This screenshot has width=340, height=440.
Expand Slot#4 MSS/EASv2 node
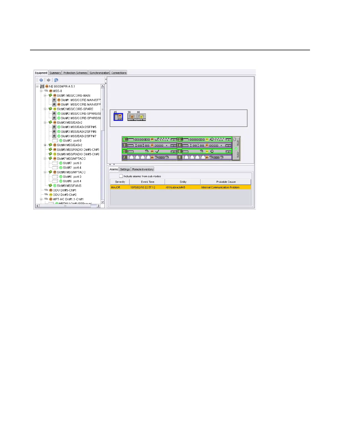(x=45, y=145)
